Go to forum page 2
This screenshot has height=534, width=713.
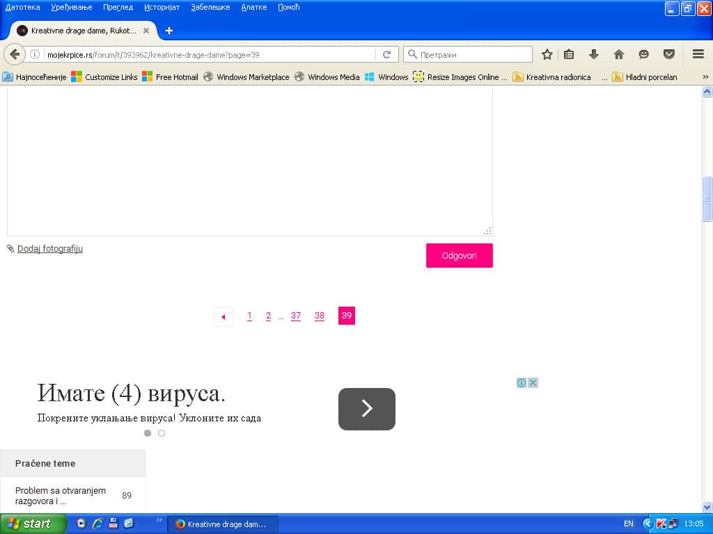pyautogui.click(x=268, y=316)
